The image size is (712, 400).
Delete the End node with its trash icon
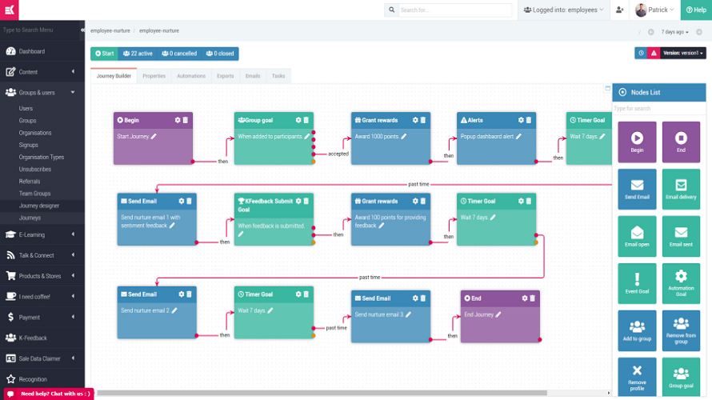[532, 298]
